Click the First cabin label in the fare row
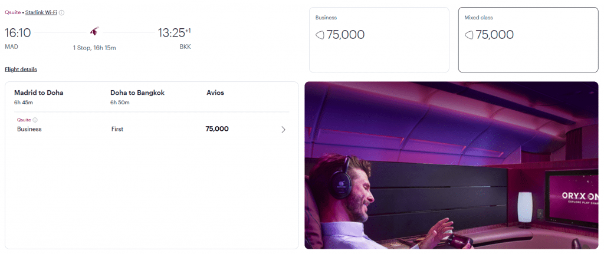The image size is (604, 254). tap(117, 129)
